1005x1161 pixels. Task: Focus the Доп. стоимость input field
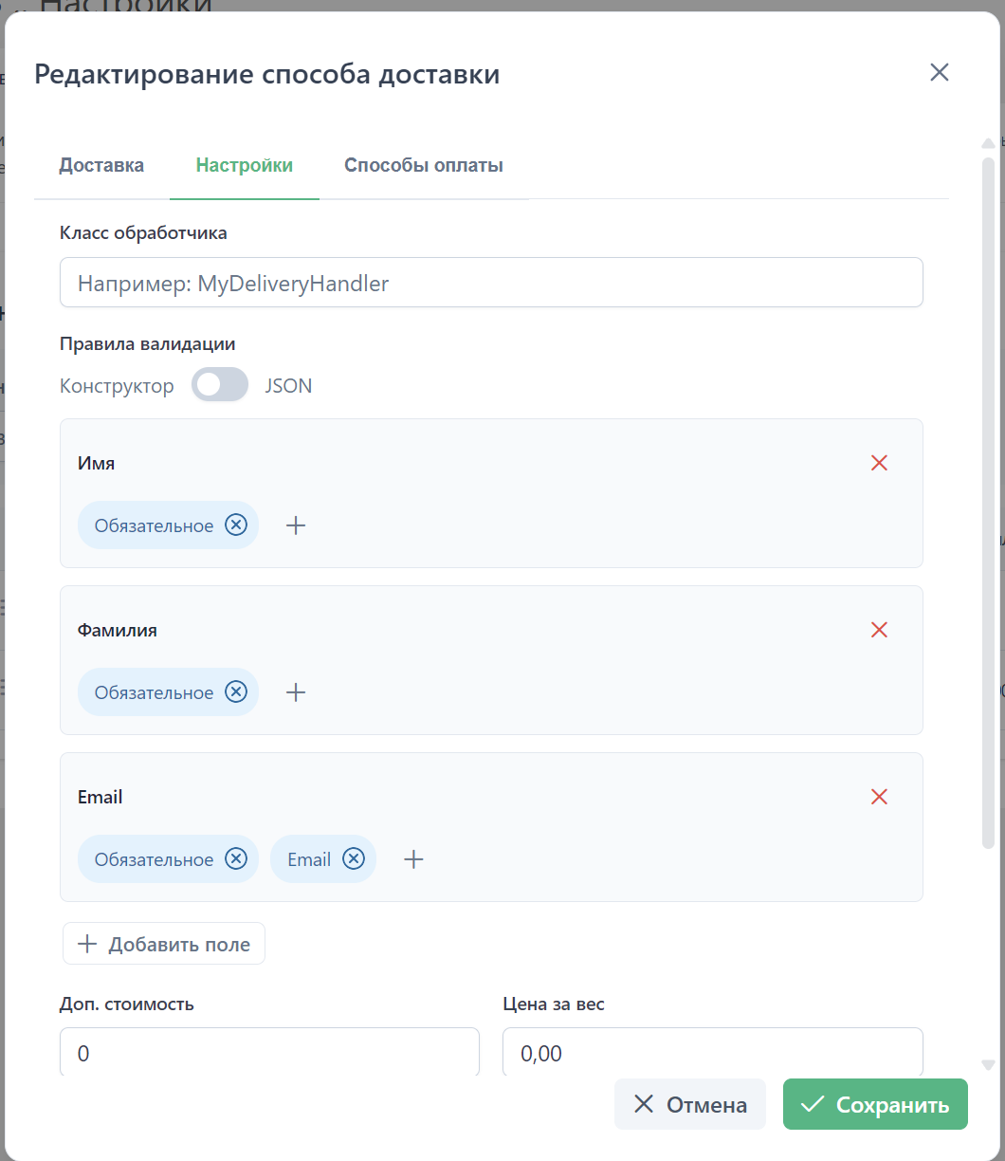point(269,1053)
